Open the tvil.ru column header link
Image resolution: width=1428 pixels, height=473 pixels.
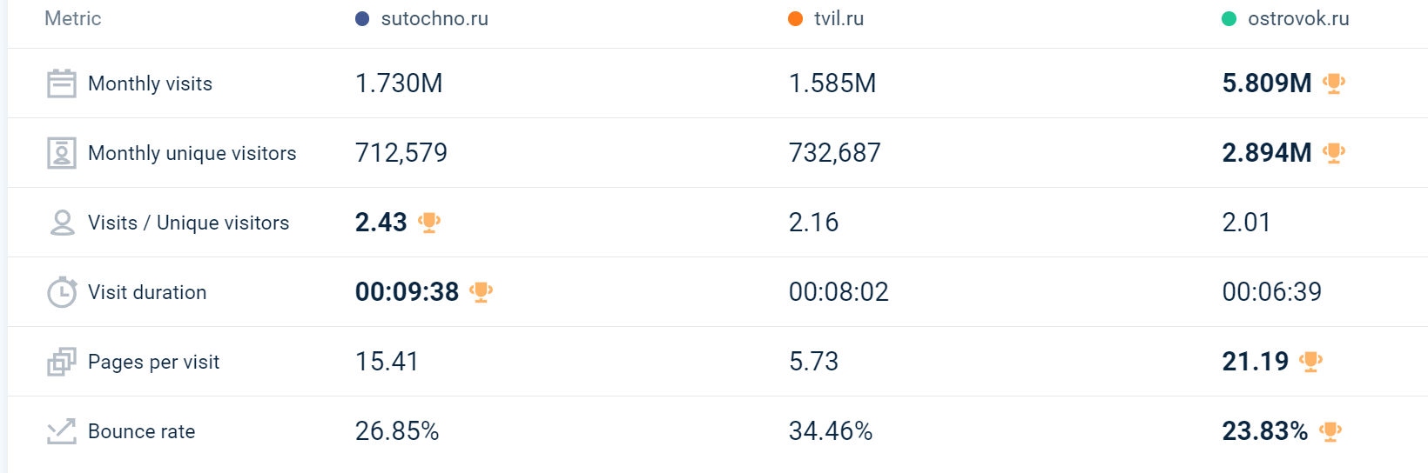coord(839,19)
